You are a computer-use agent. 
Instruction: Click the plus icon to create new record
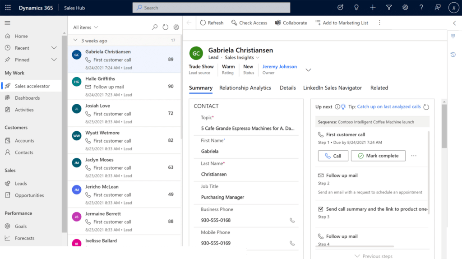pyautogui.click(x=373, y=8)
